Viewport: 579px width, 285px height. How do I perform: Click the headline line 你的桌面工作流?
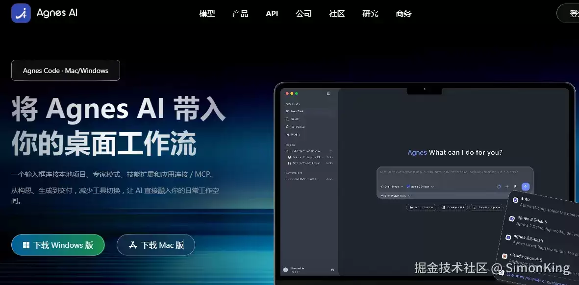pyautogui.click(x=104, y=143)
